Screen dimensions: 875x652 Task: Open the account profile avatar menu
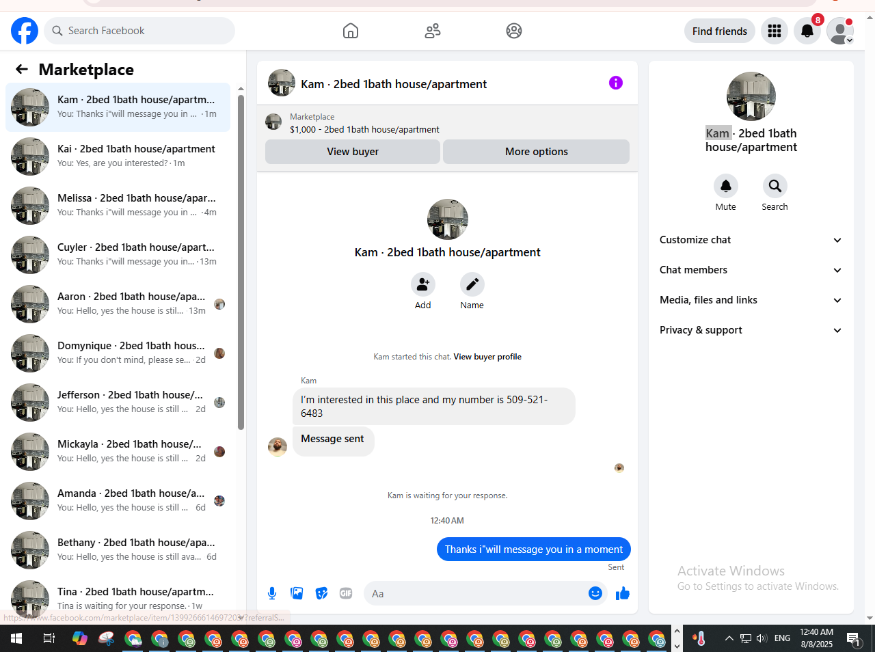pos(840,31)
